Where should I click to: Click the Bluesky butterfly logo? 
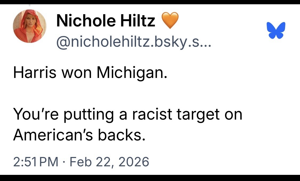276,30
